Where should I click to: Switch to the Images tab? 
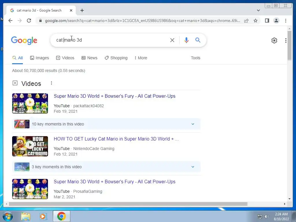pos(39,58)
